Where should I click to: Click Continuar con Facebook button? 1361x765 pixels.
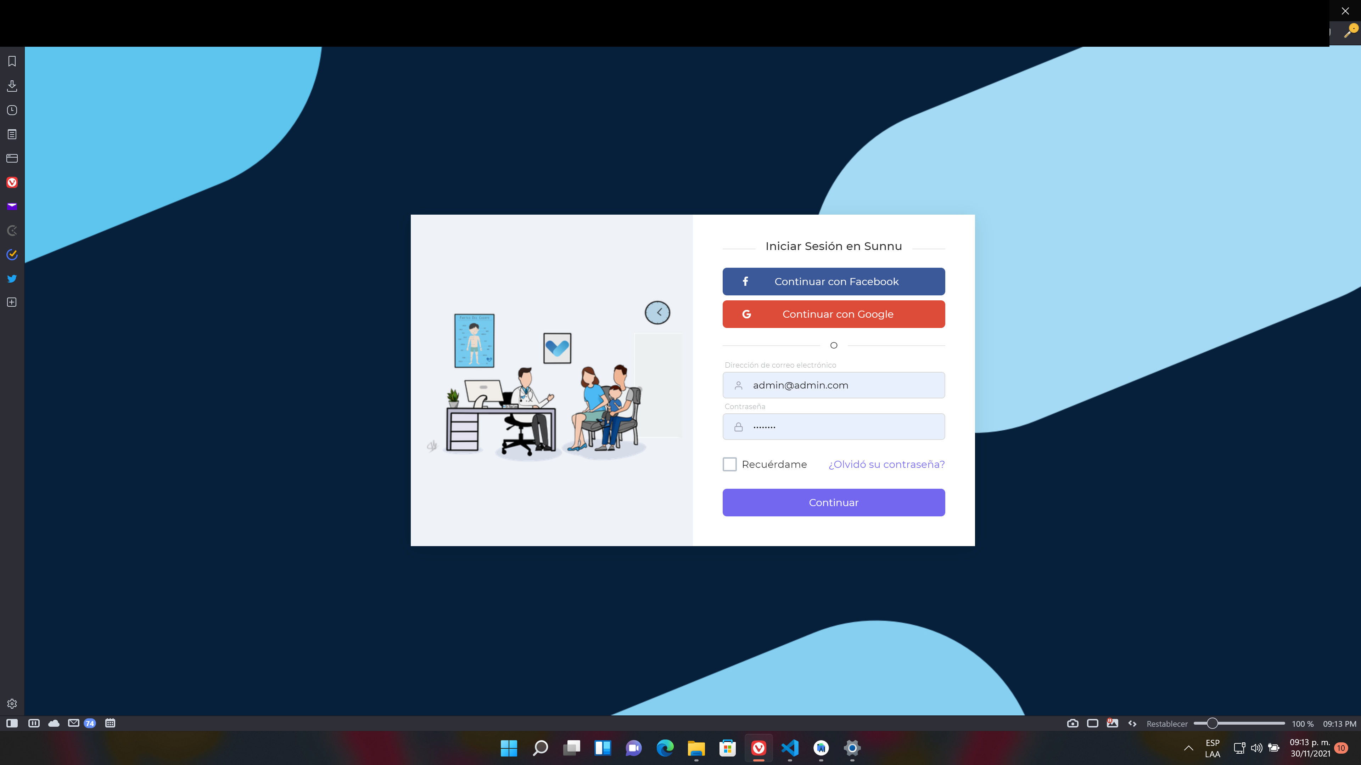[x=833, y=282]
